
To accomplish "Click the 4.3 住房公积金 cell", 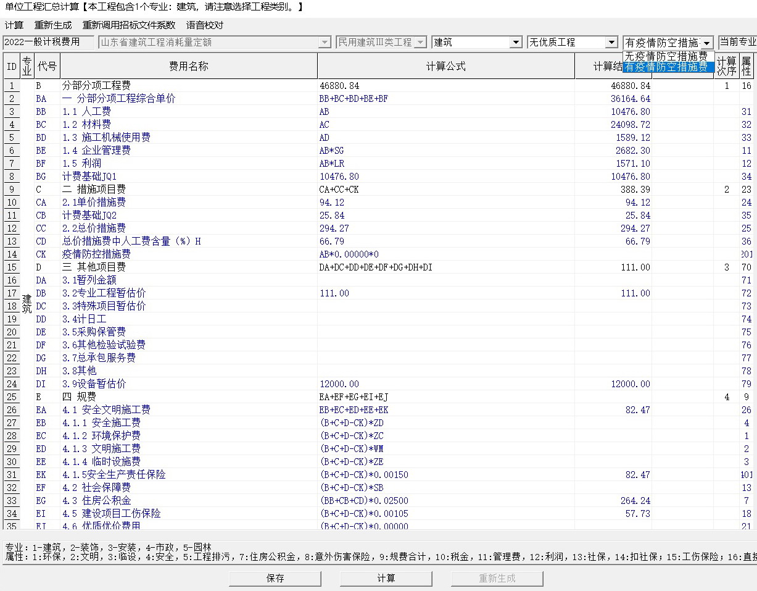I will 189,501.
